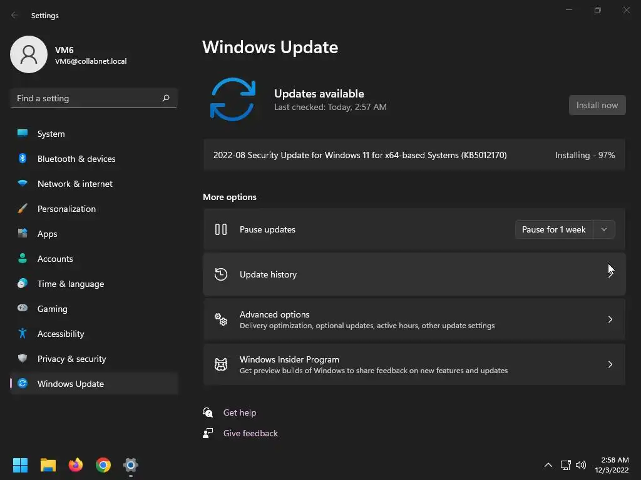Image resolution: width=641 pixels, height=480 pixels.
Task: Click the search magnifier icon
Action: coord(165,98)
